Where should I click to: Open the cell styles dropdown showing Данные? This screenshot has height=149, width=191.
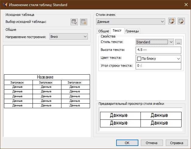pos(130,22)
